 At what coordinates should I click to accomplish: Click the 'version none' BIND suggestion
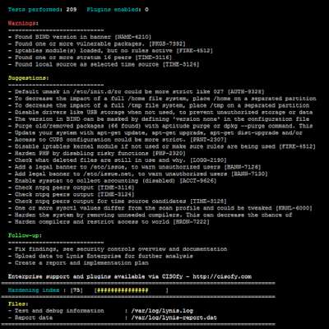[x=159, y=119]
